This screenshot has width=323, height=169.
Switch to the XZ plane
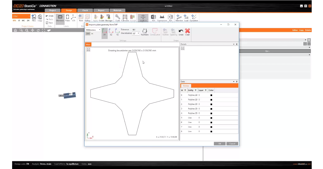111,32
